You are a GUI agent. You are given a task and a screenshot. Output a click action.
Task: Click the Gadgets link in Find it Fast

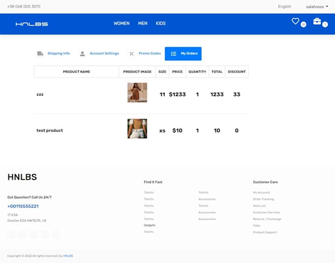(x=149, y=225)
